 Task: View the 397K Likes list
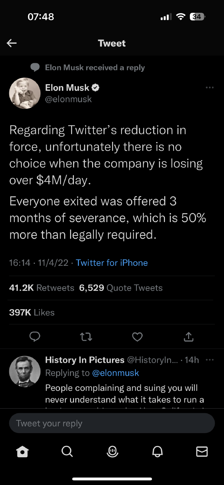coord(32,313)
